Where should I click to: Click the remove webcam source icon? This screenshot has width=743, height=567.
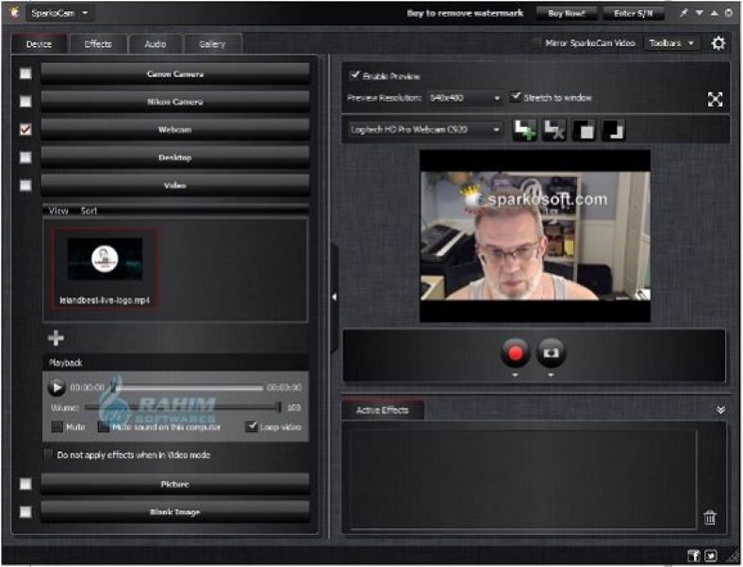click(x=553, y=130)
